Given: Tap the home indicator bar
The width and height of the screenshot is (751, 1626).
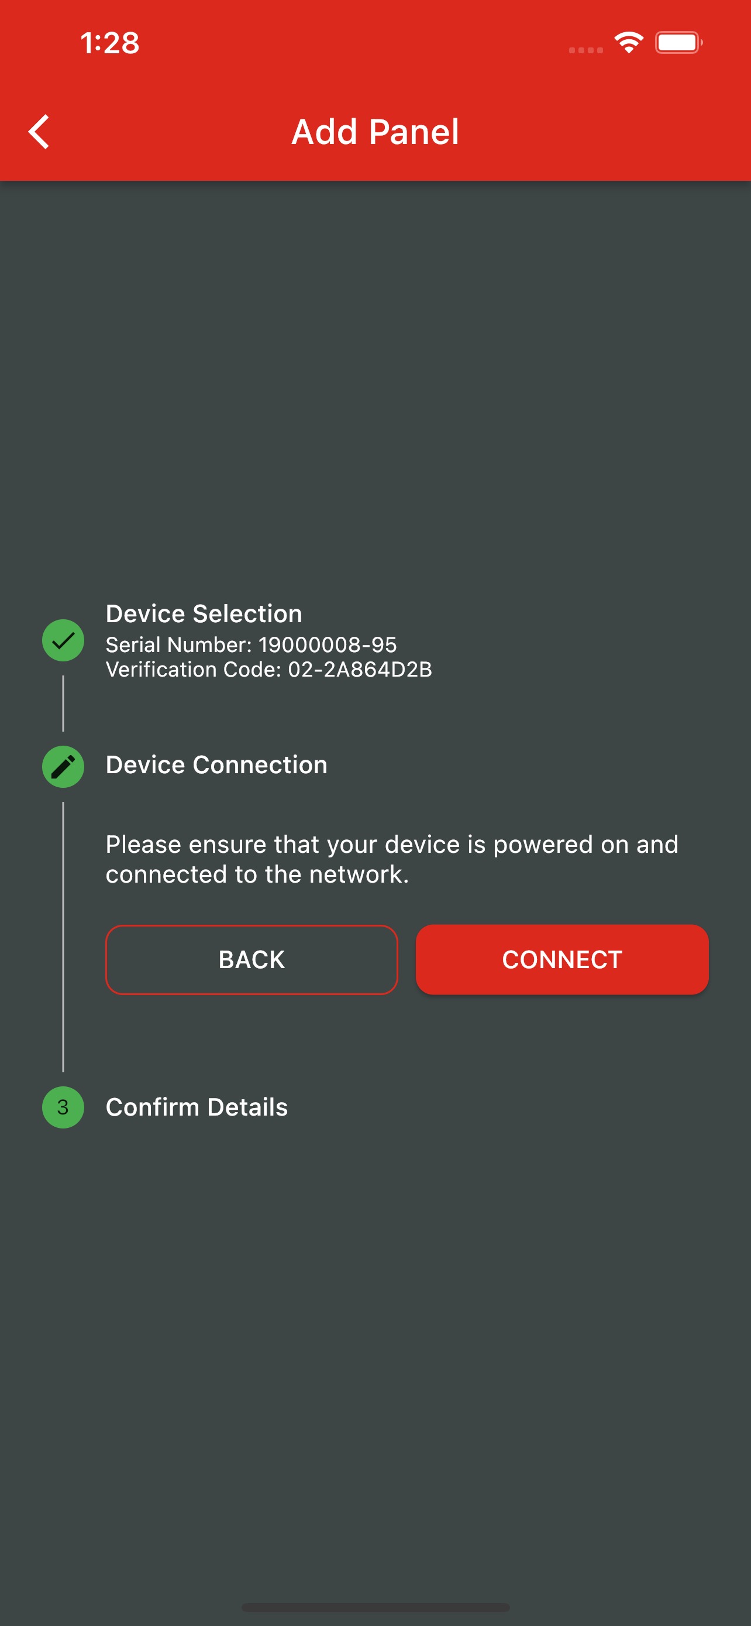Looking at the screenshot, I should point(375,1607).
